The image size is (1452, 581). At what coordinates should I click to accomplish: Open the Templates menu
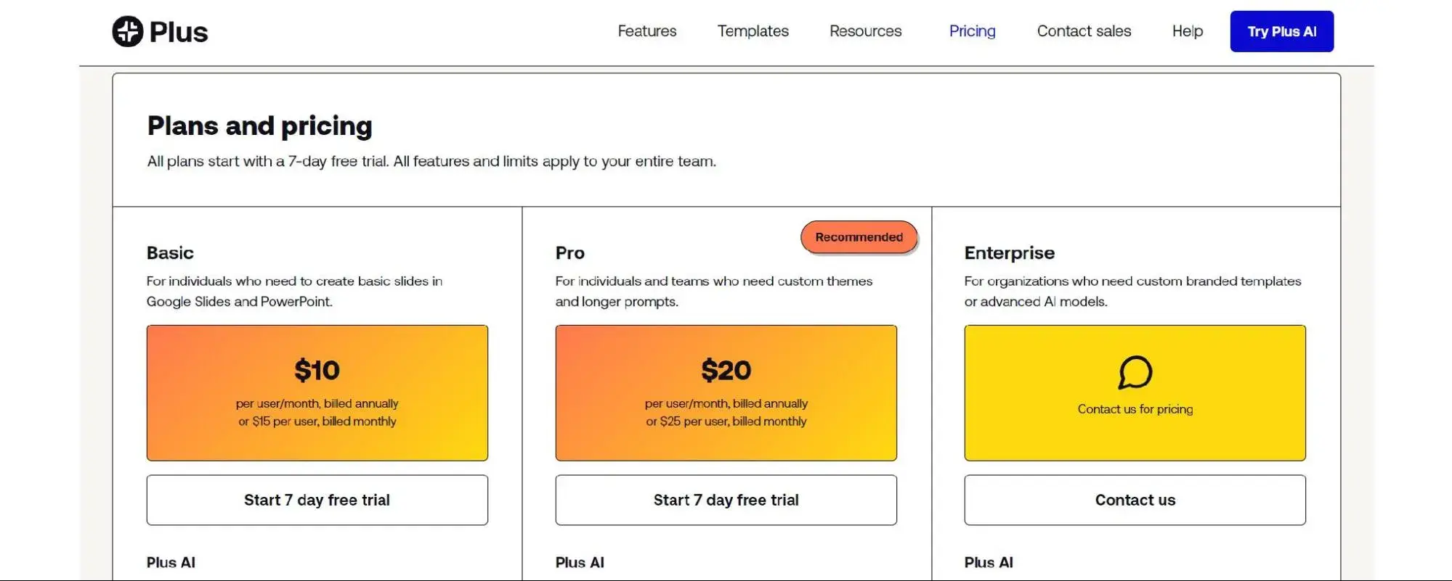[x=753, y=31]
